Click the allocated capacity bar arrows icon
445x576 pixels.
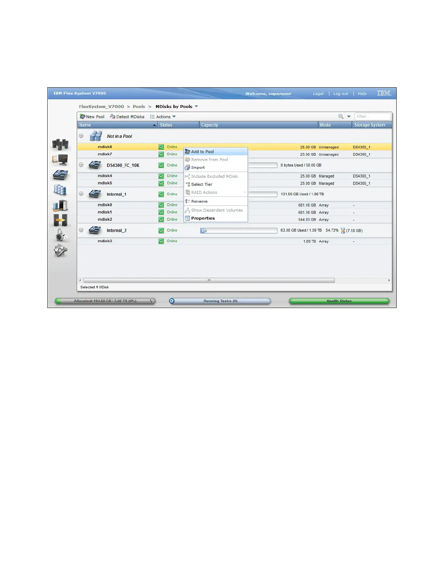tap(151, 301)
